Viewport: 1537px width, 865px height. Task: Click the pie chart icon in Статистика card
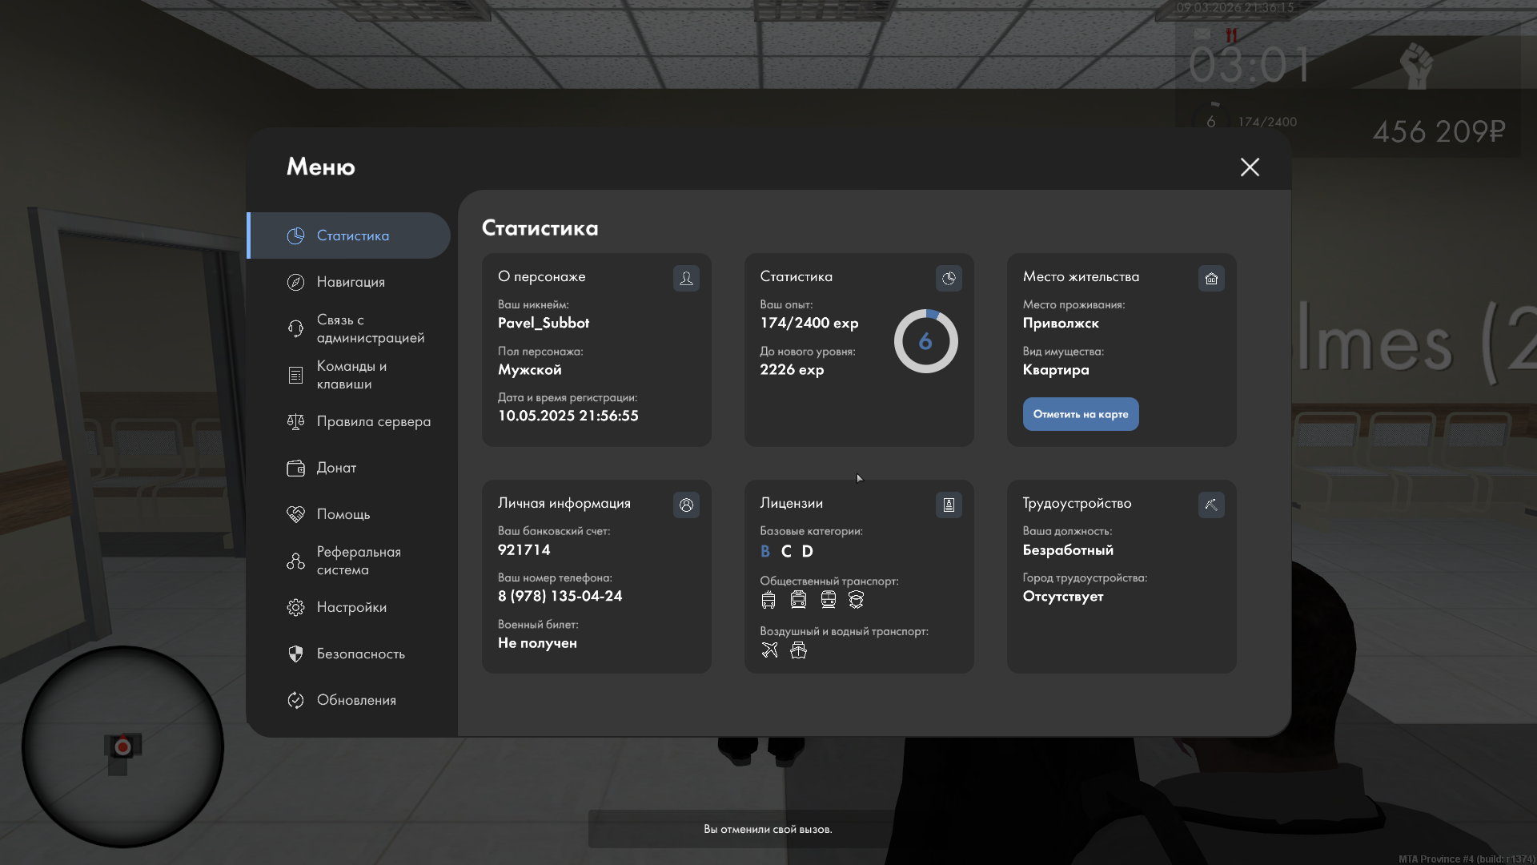949,278
